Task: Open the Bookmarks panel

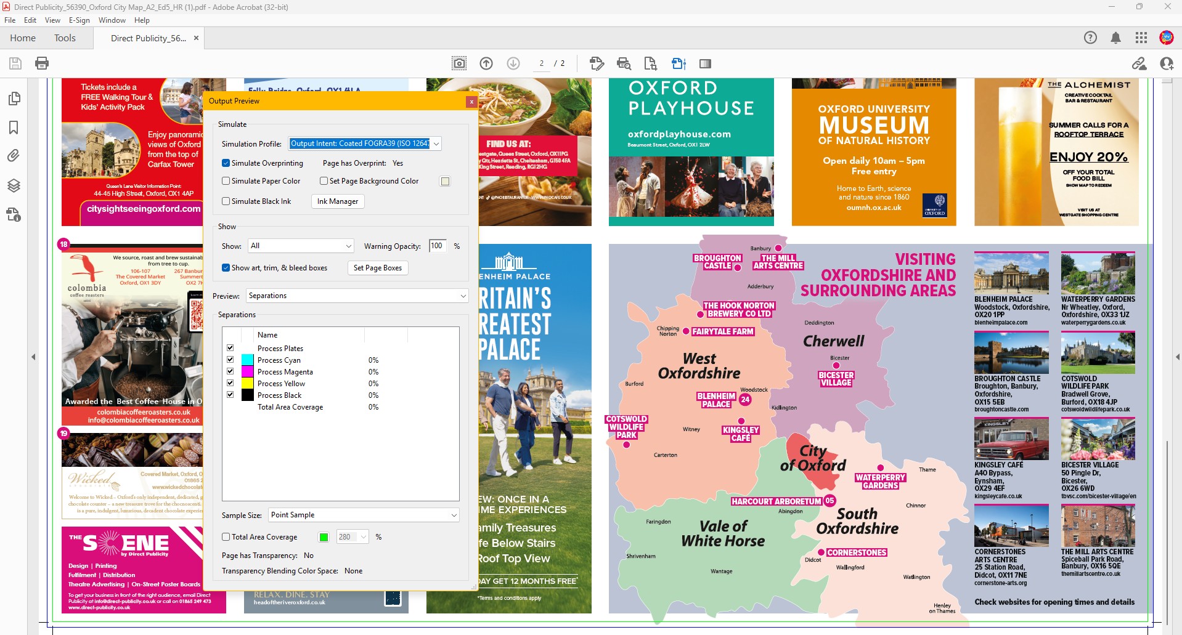Action: pyautogui.click(x=14, y=127)
